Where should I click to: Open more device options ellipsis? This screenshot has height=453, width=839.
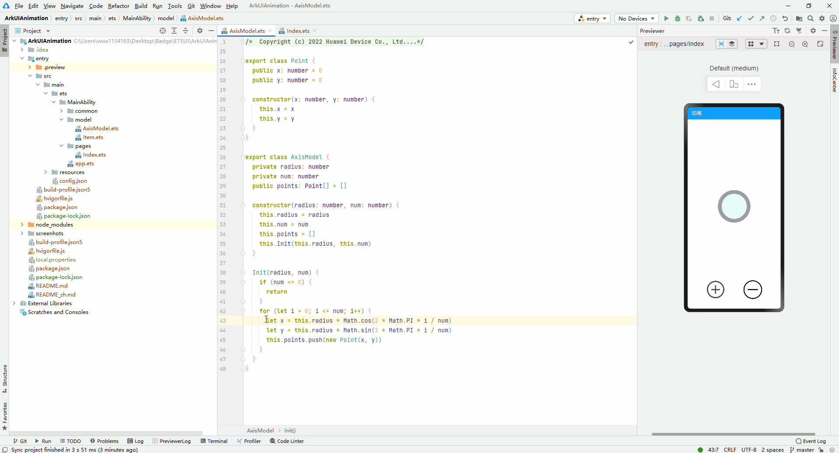click(x=752, y=84)
